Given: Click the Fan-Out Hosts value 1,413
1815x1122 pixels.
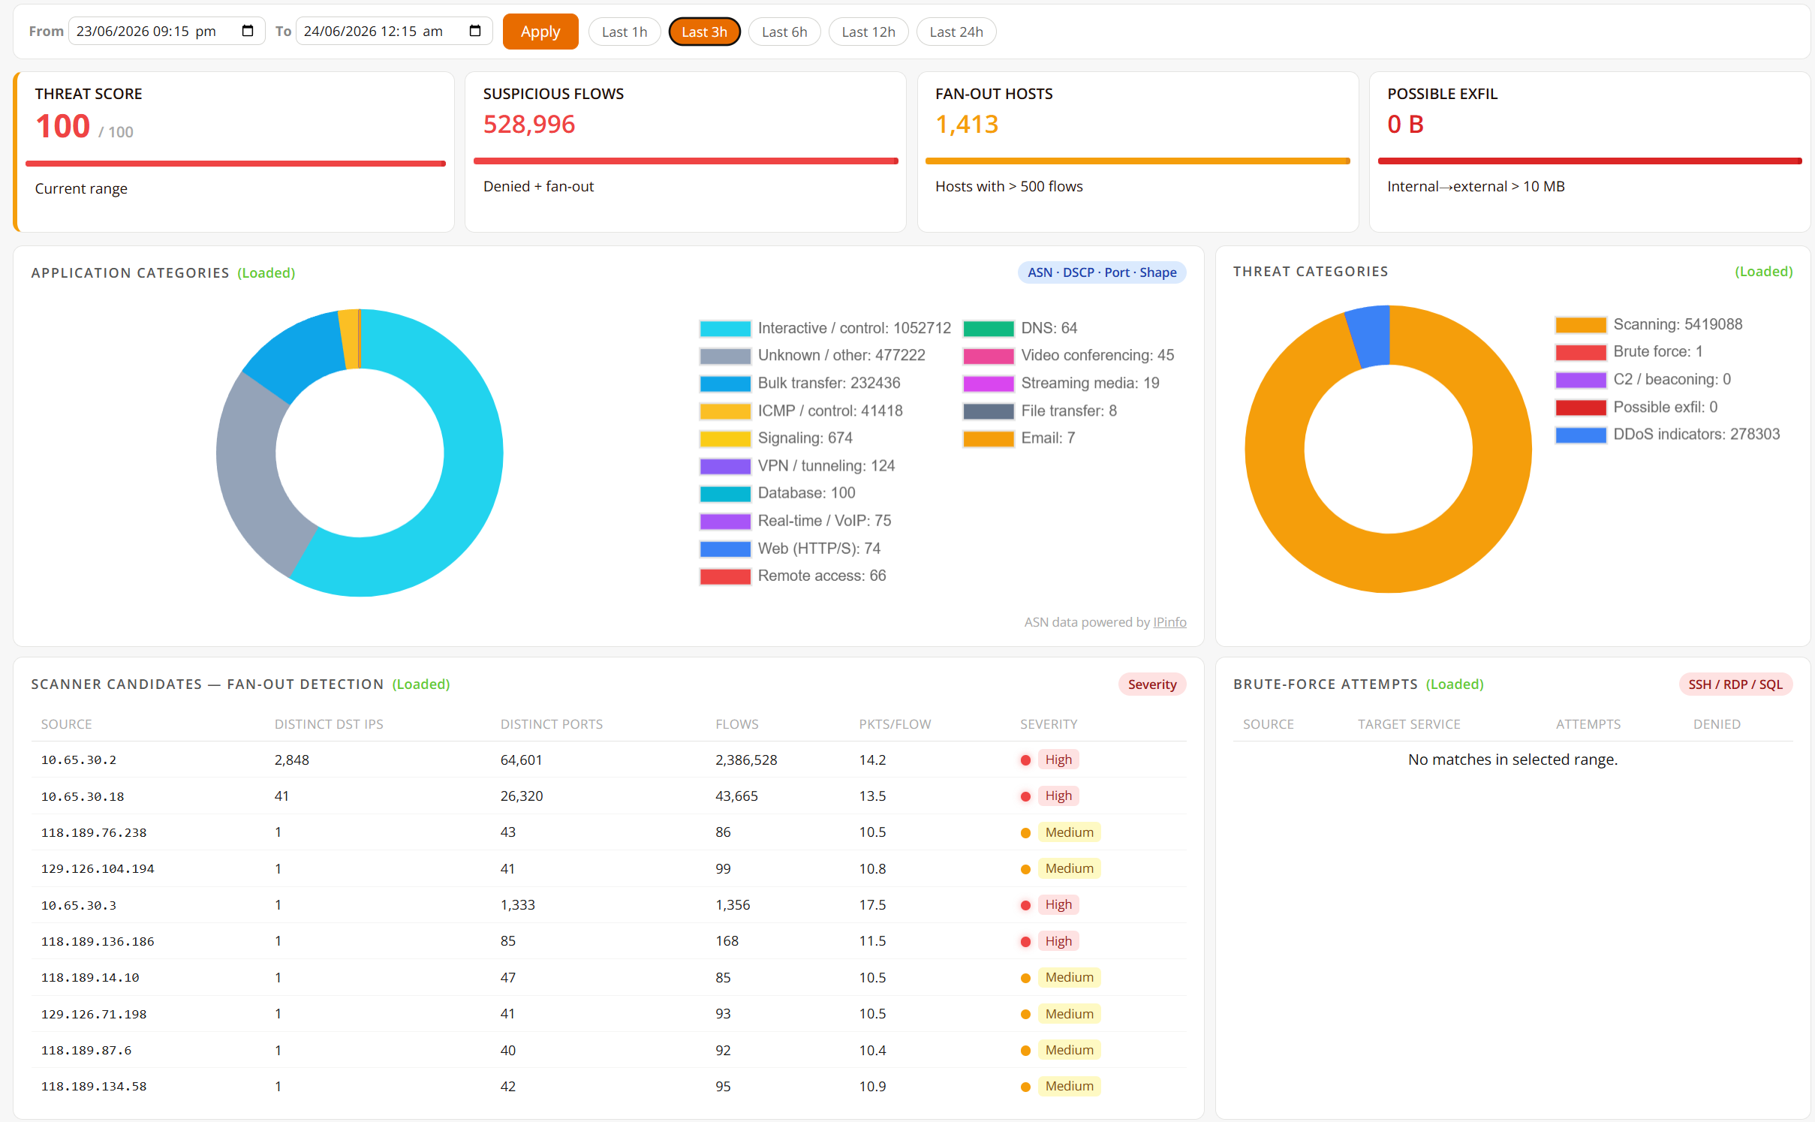Looking at the screenshot, I should point(967,124).
